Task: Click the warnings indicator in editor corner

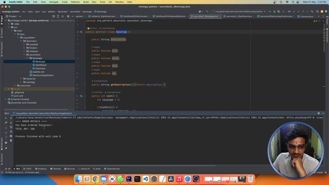Action: [315, 21]
